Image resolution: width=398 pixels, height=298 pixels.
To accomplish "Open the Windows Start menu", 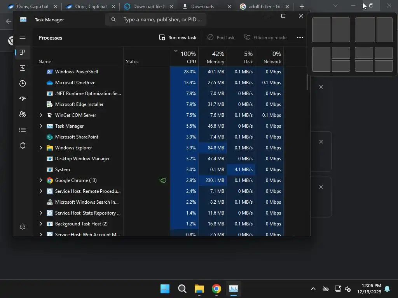I will coord(165,289).
